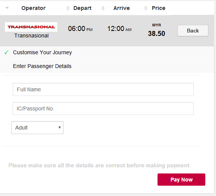The height and width of the screenshot is (196, 216).
Task: Focus the IC/Passport No. input field
Action: pyautogui.click(x=103, y=109)
